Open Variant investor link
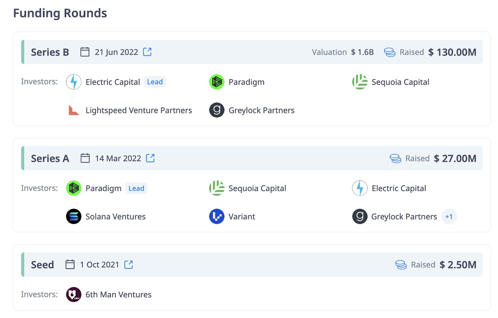This screenshot has width=498, height=318. (x=242, y=216)
